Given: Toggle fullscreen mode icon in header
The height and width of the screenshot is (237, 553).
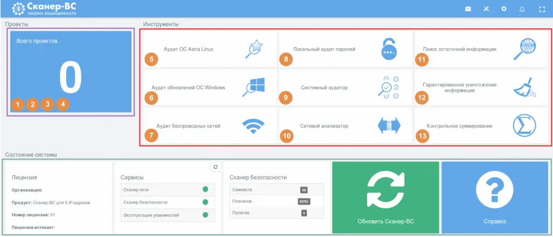Looking at the screenshot, I should [541, 9].
